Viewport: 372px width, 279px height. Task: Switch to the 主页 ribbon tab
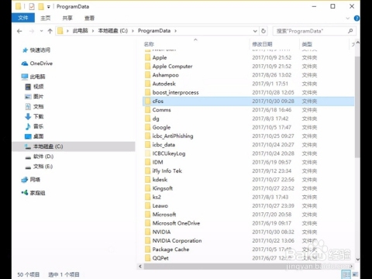pos(46,18)
